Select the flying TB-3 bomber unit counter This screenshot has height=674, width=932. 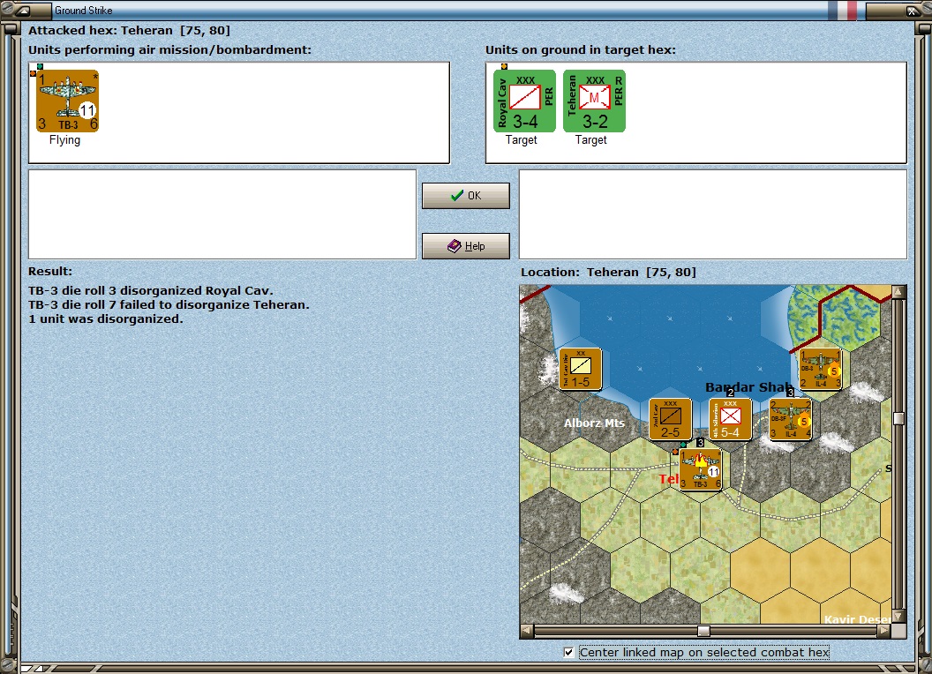click(x=68, y=101)
